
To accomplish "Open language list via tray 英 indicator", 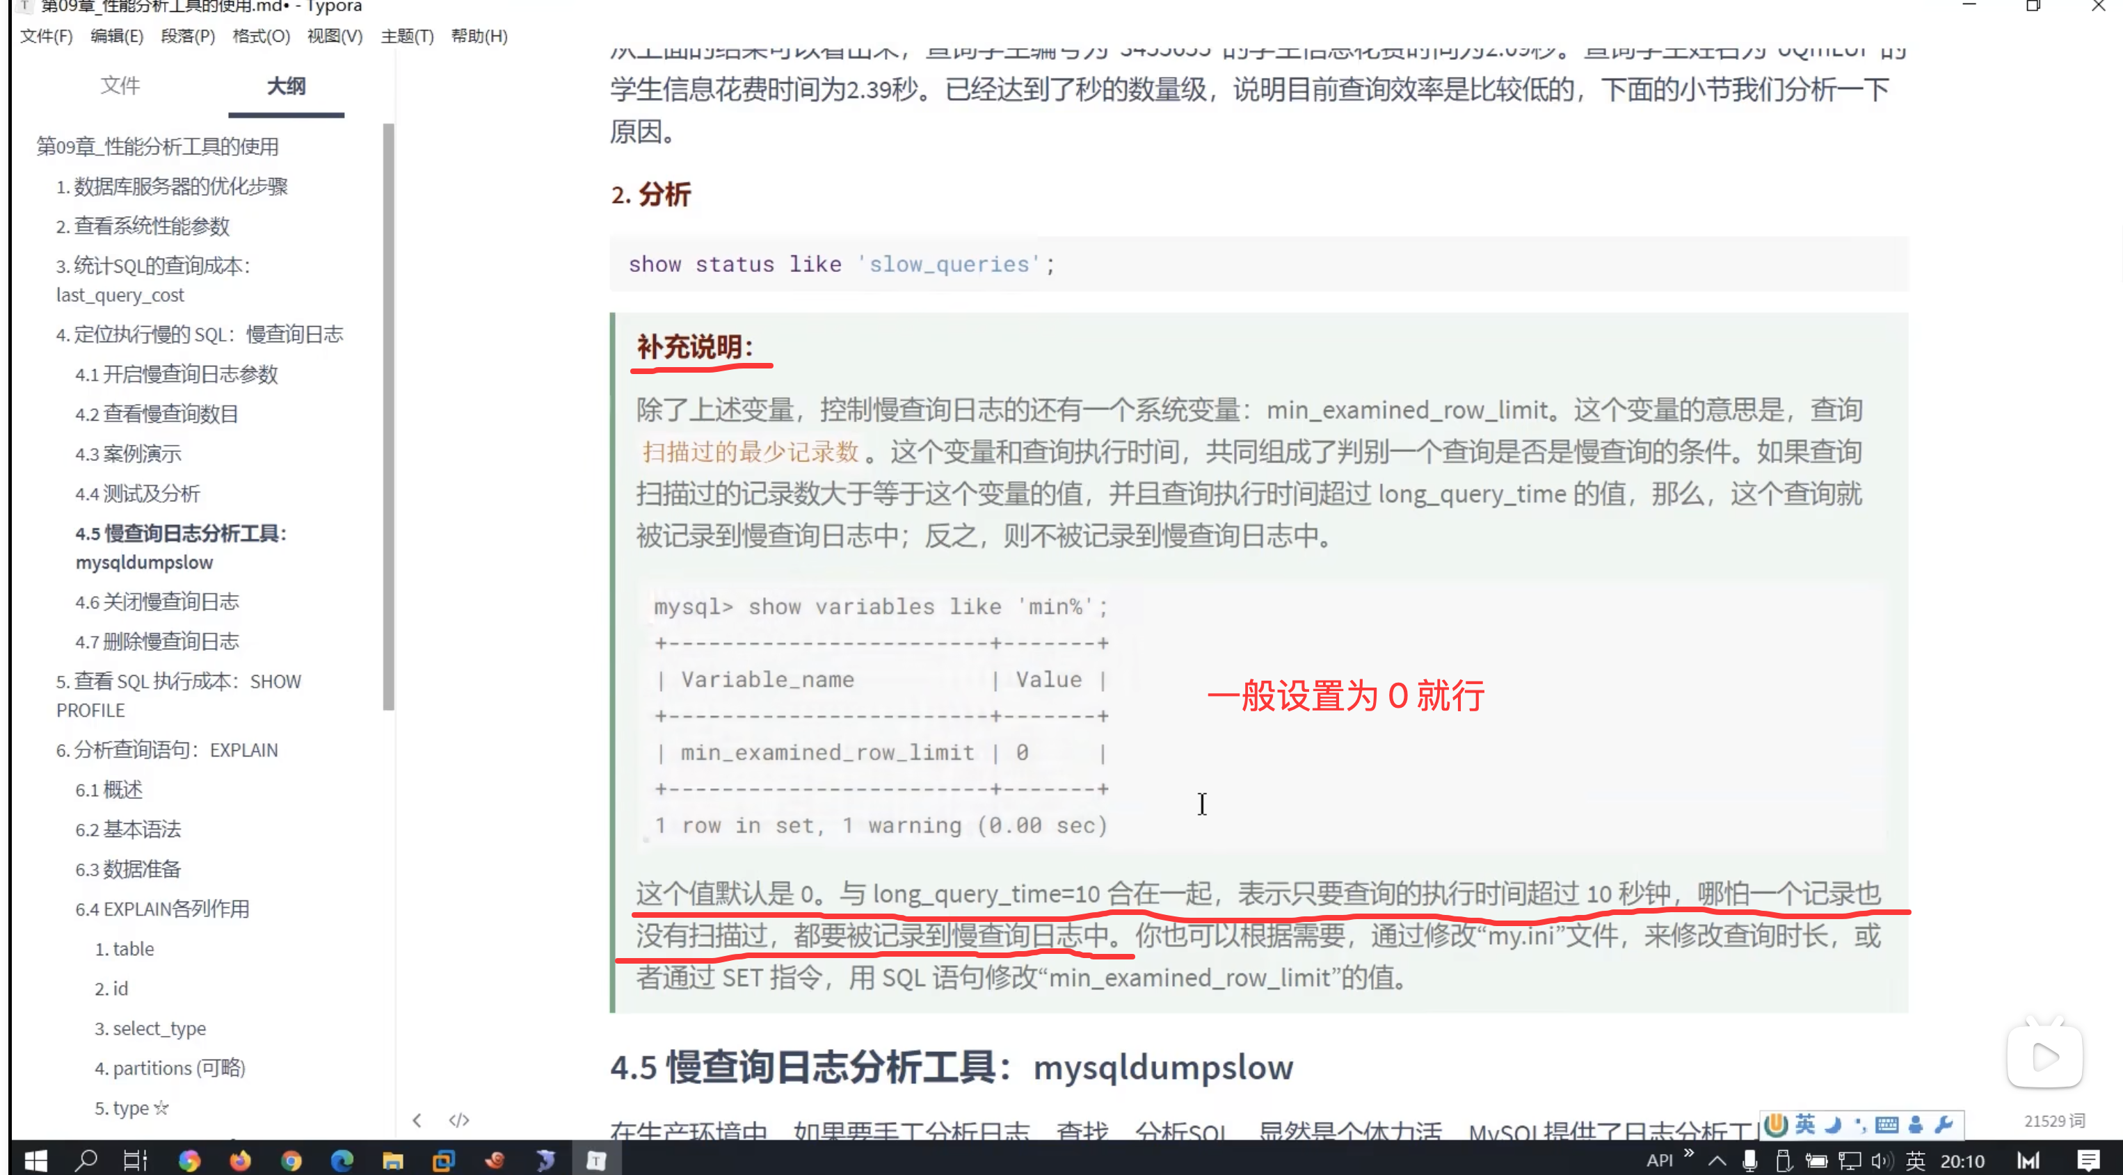I will (x=1916, y=1159).
